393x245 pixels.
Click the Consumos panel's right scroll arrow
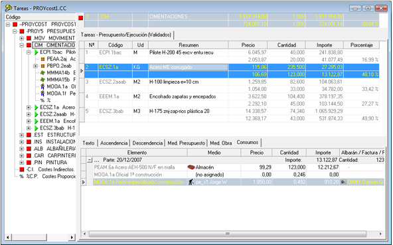coord(381,234)
